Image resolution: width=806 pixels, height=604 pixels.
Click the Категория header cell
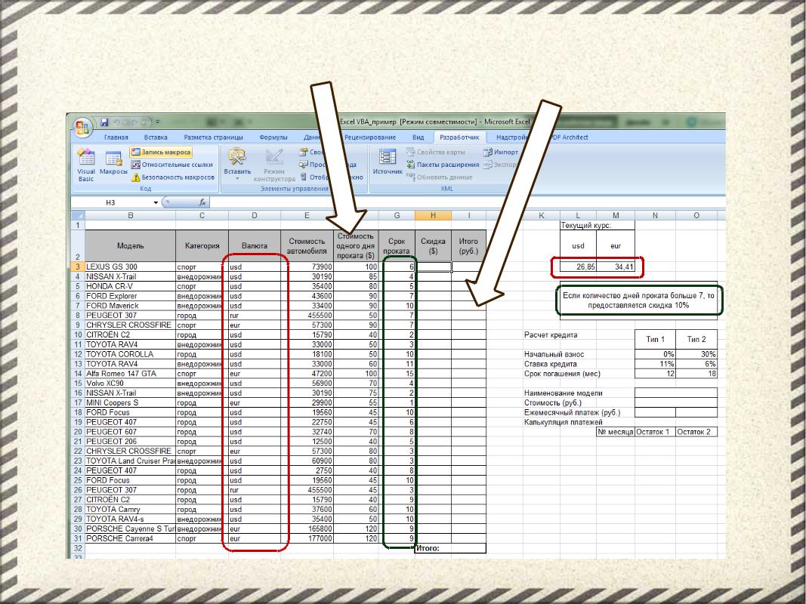tap(202, 246)
